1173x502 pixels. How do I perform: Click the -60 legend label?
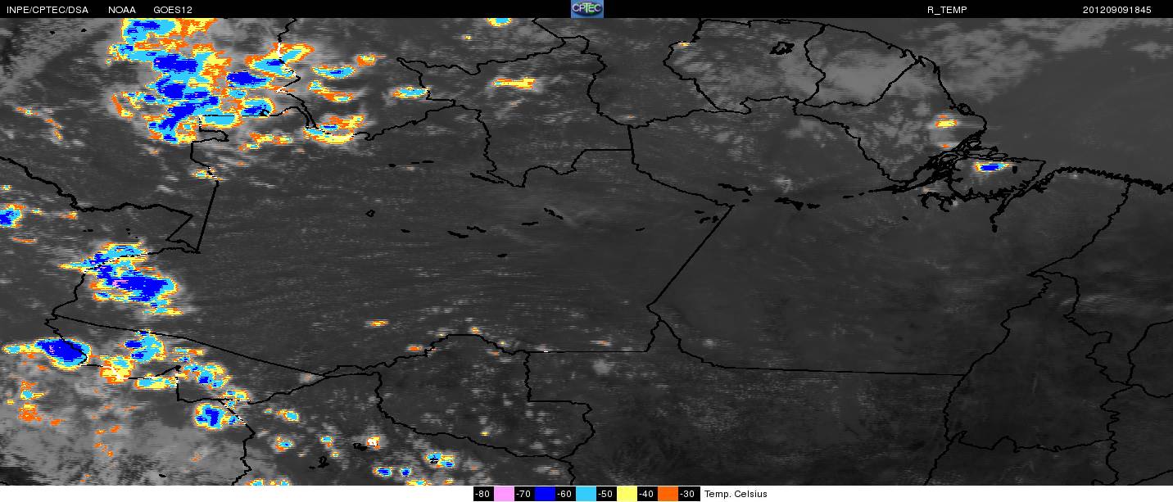(565, 494)
